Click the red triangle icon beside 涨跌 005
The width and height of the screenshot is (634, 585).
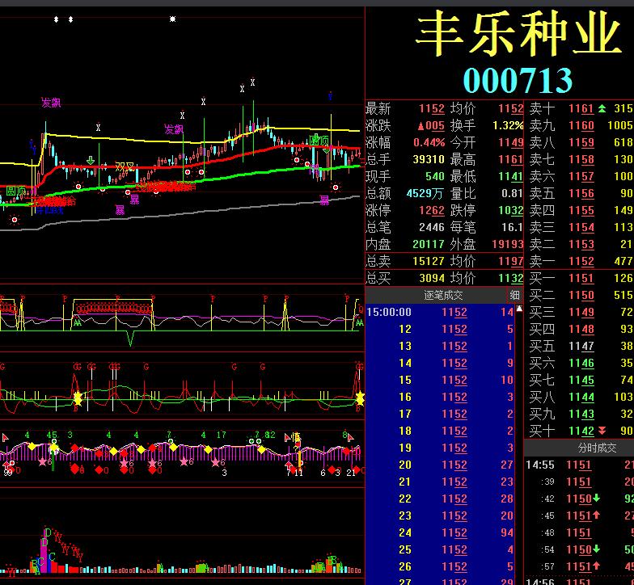[421, 126]
